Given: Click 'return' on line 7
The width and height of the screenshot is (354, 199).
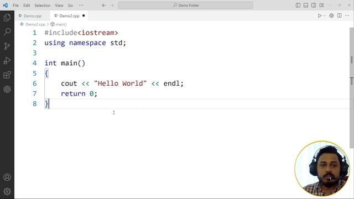Looking at the screenshot, I should click(x=73, y=93).
